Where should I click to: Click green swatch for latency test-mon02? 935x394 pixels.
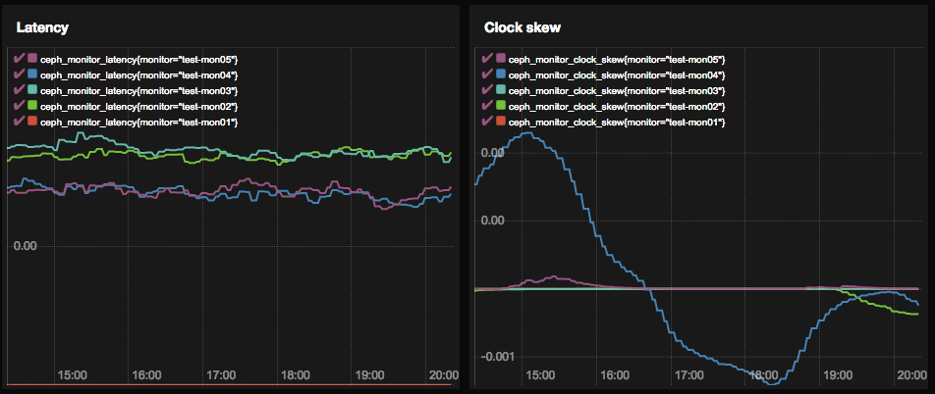pyautogui.click(x=32, y=105)
